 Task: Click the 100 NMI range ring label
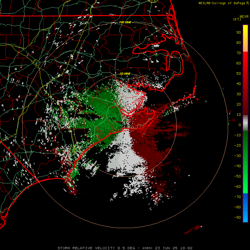tap(125, 22)
